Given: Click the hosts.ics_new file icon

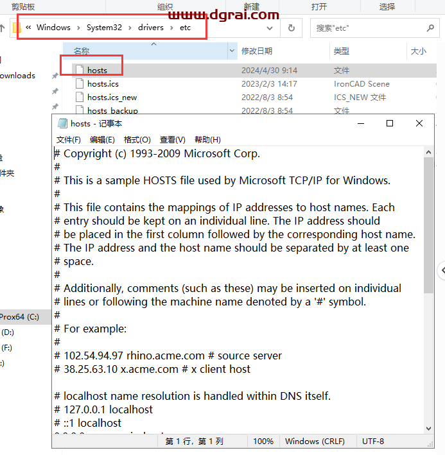Looking at the screenshot, I should click(80, 97).
